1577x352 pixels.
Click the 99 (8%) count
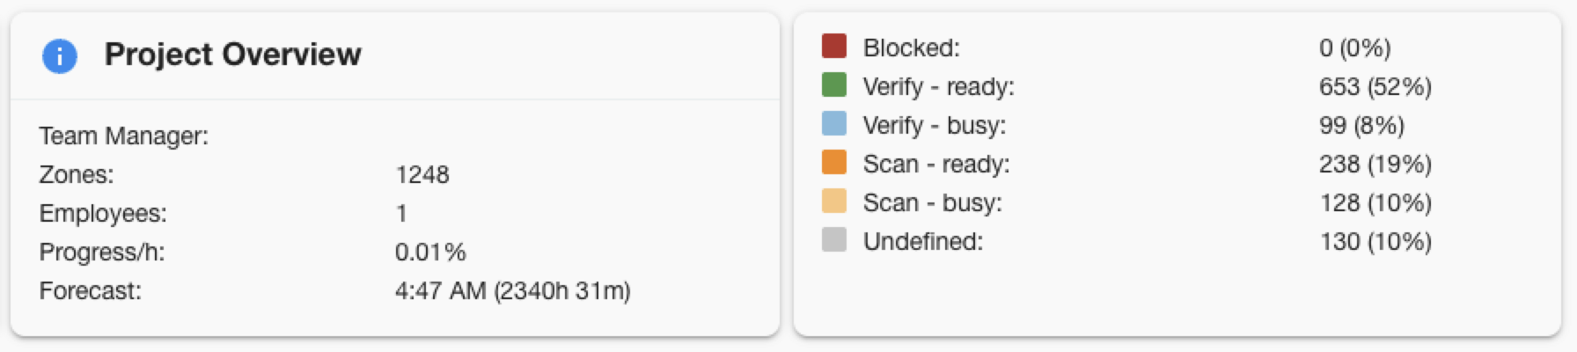[x=1361, y=125]
